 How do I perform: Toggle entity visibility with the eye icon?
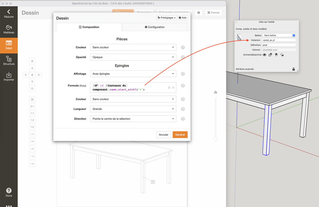[x=264, y=55]
